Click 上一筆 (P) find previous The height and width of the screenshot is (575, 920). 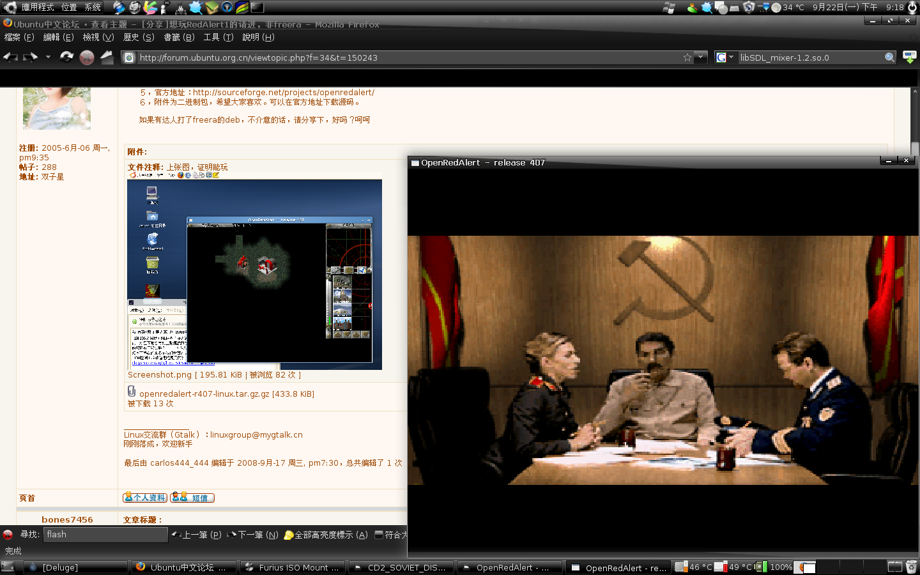(196, 535)
